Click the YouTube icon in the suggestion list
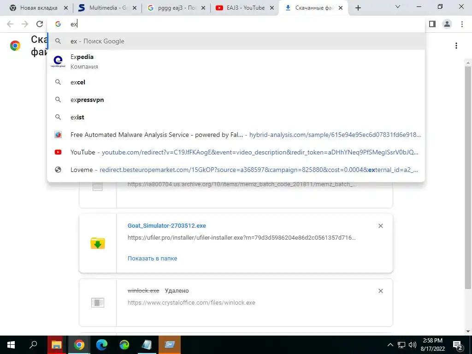Image resolution: width=472 pixels, height=354 pixels. (x=58, y=152)
